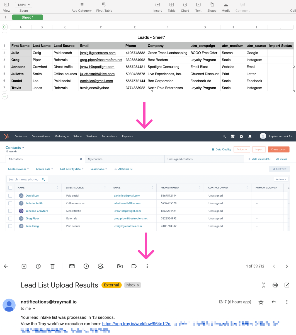Click the Import button
Screen dimensions: 296x335
[x=259, y=149]
